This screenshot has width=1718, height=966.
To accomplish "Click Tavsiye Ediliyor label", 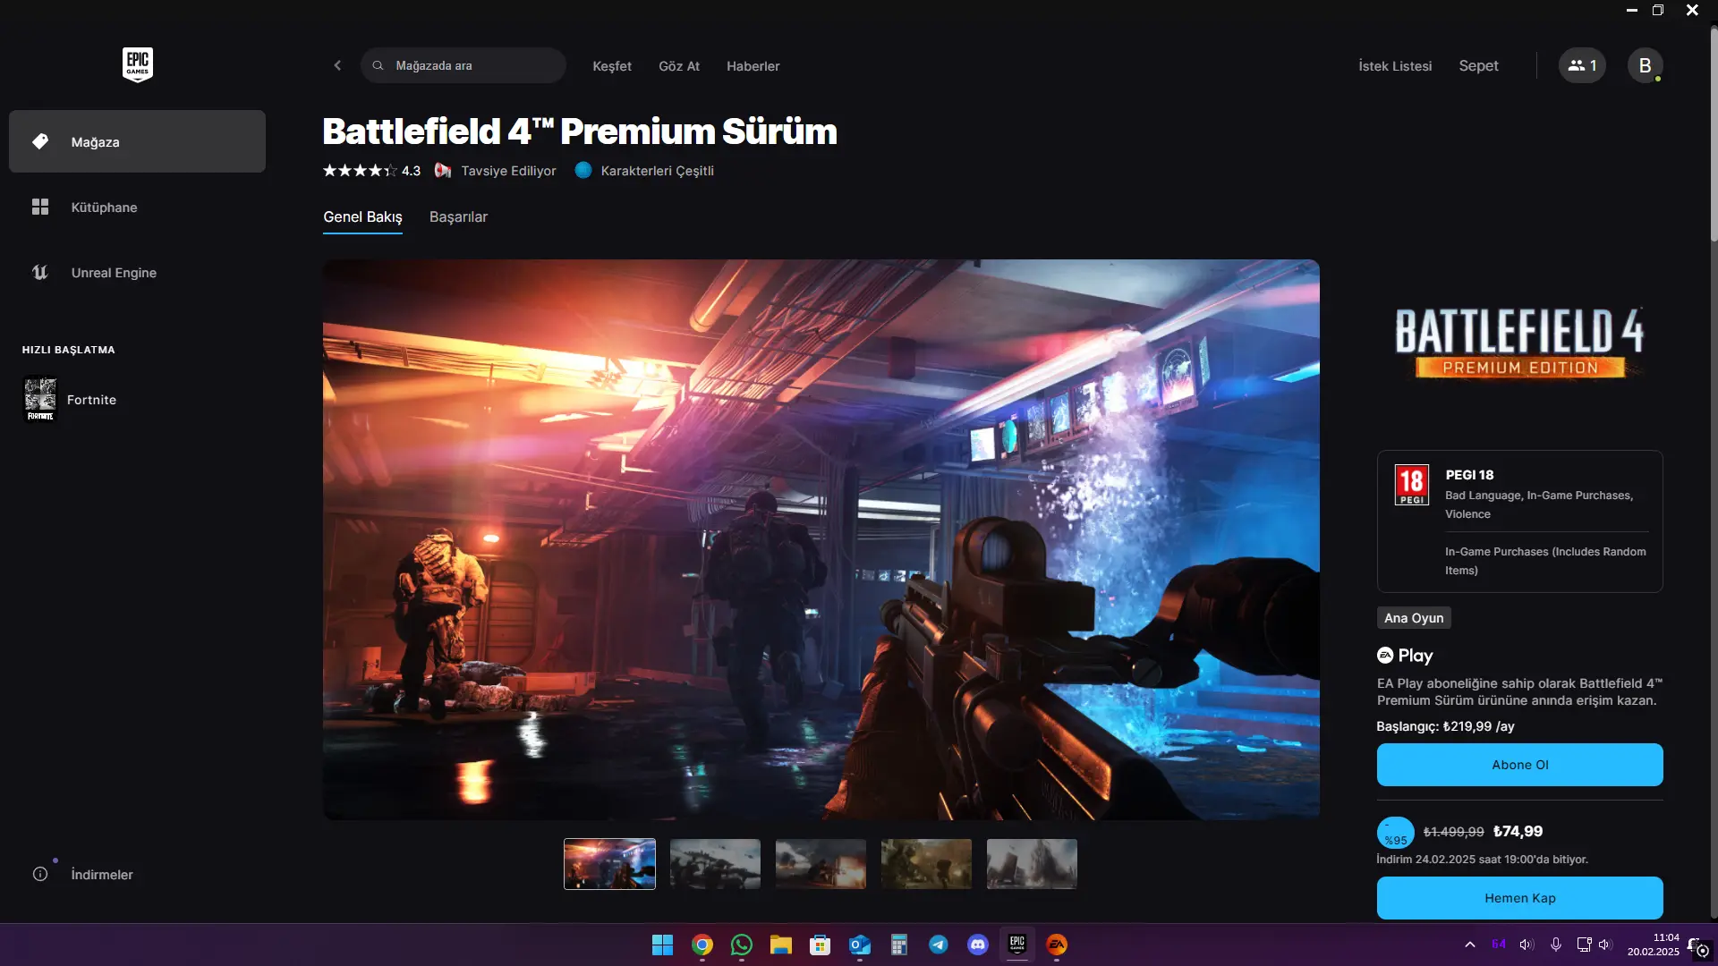I will [508, 171].
